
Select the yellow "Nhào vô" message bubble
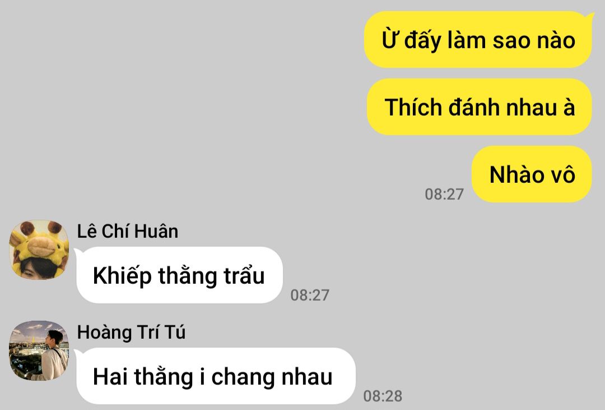pos(532,174)
